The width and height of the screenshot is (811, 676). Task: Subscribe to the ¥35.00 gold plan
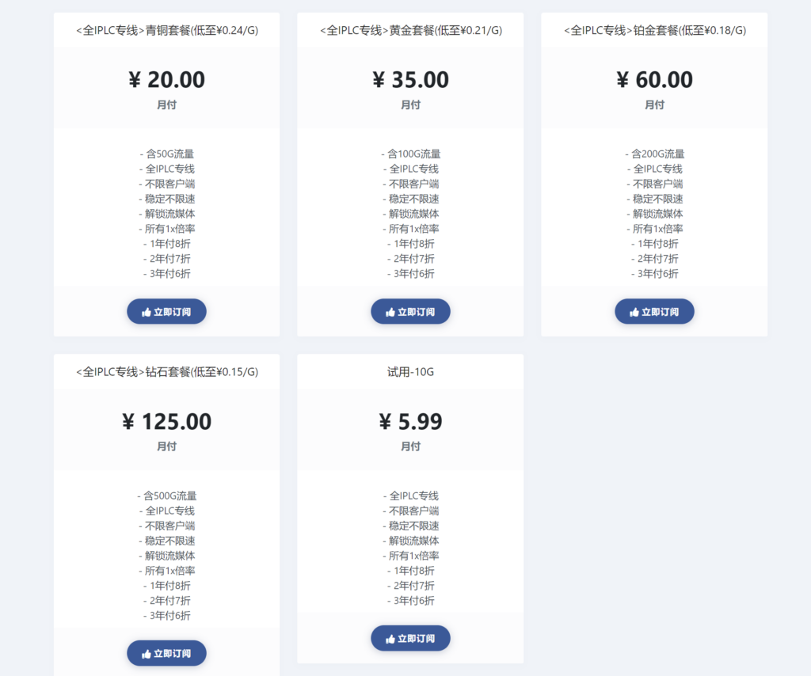click(411, 312)
